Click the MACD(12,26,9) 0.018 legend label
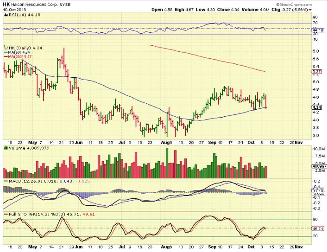 pos(33,181)
